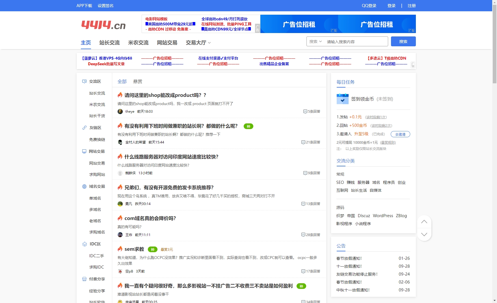Switch to the 悬赏 post filter tab
Image resolution: width=497 pixels, height=303 pixels.
[138, 81]
